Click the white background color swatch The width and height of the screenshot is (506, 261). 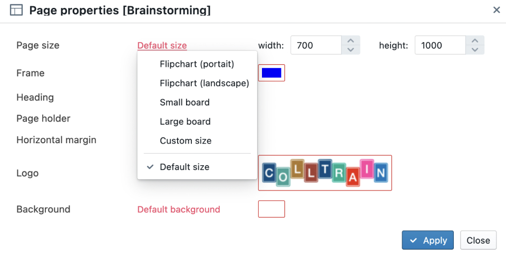coord(271,209)
